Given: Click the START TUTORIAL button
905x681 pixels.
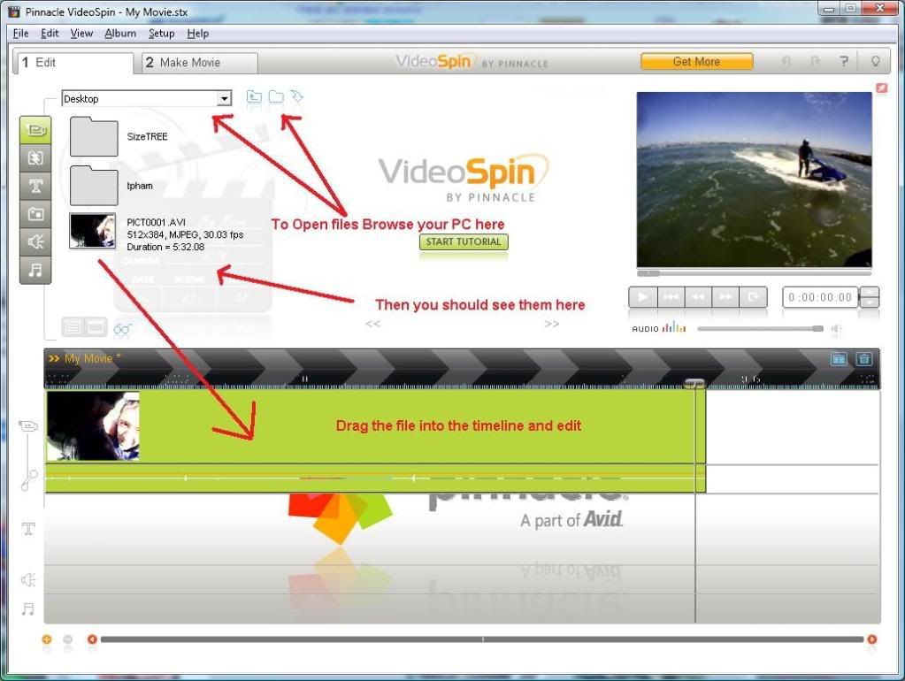Looking at the screenshot, I should pos(464,241).
